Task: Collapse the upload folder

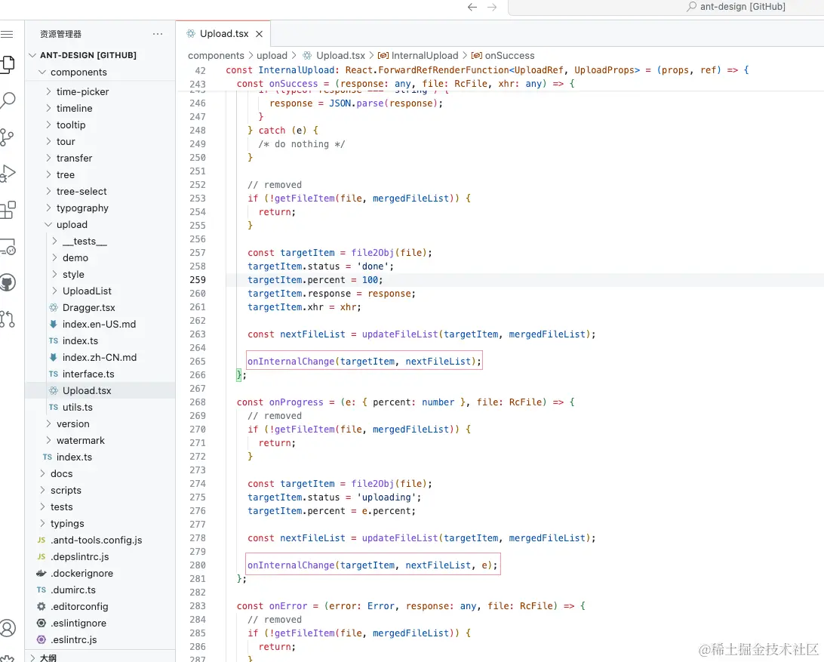Action: coord(100,224)
